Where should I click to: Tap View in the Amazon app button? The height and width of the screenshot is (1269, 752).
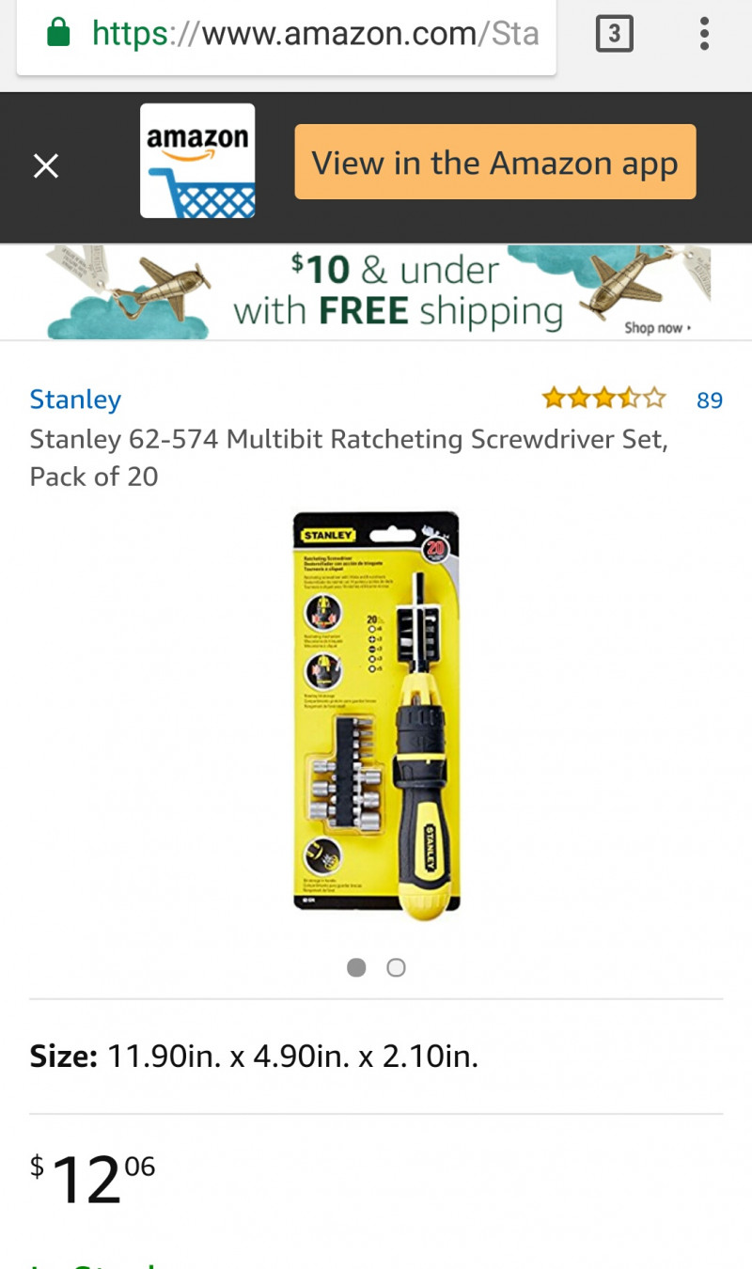[495, 162]
